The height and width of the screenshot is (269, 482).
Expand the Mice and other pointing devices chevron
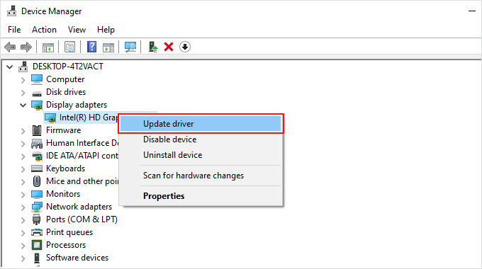(x=23, y=182)
